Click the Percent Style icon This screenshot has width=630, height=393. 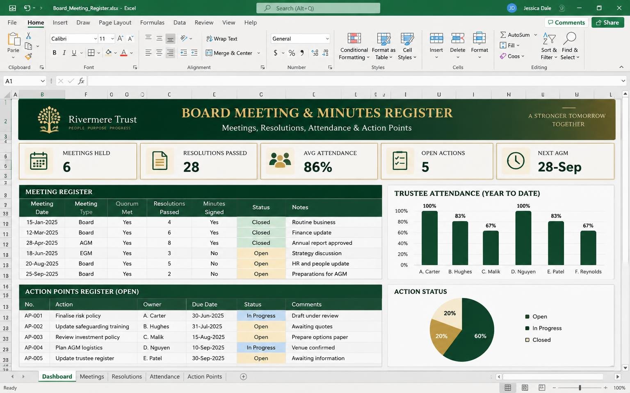coord(292,53)
